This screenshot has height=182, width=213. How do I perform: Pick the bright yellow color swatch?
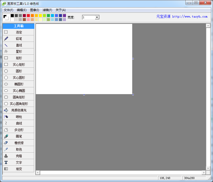pyautogui.click(x=40, y=16)
